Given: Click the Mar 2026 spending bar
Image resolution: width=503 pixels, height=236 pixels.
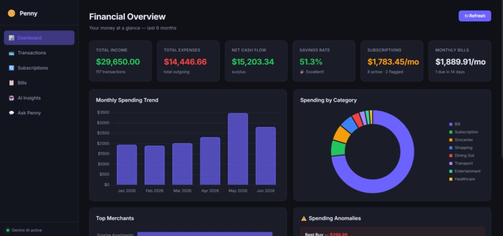Looking at the screenshot, I should point(182,164).
